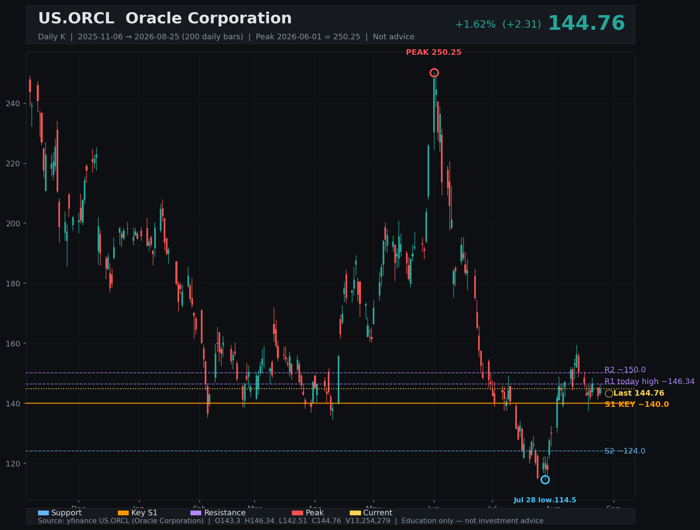Click the orange Key S1 legend swatch
This screenshot has width=700, height=530.
pyautogui.click(x=123, y=513)
